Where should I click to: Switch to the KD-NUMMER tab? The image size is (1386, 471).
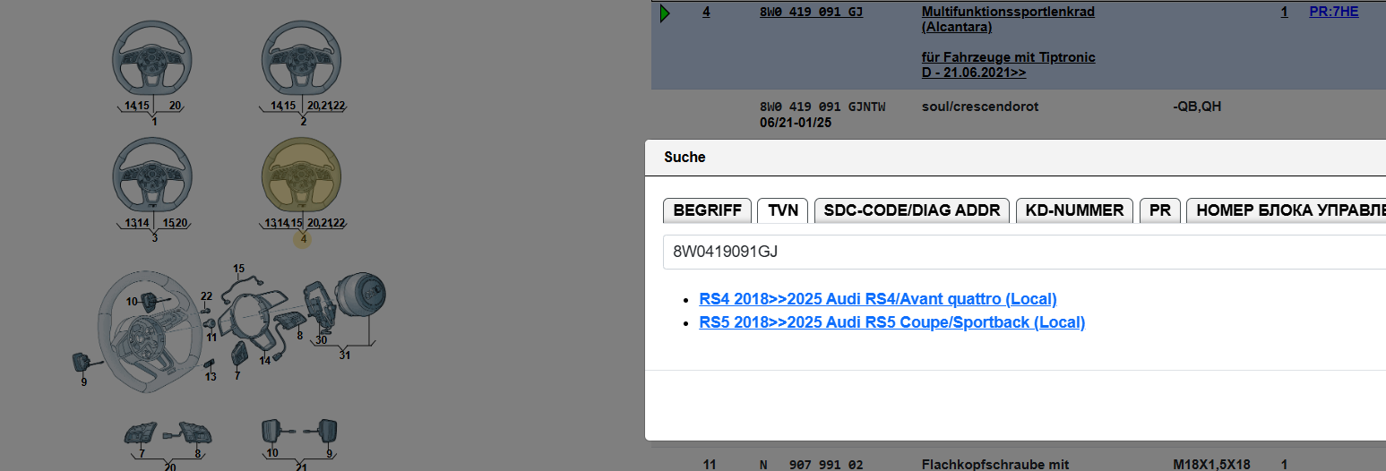coord(1074,210)
